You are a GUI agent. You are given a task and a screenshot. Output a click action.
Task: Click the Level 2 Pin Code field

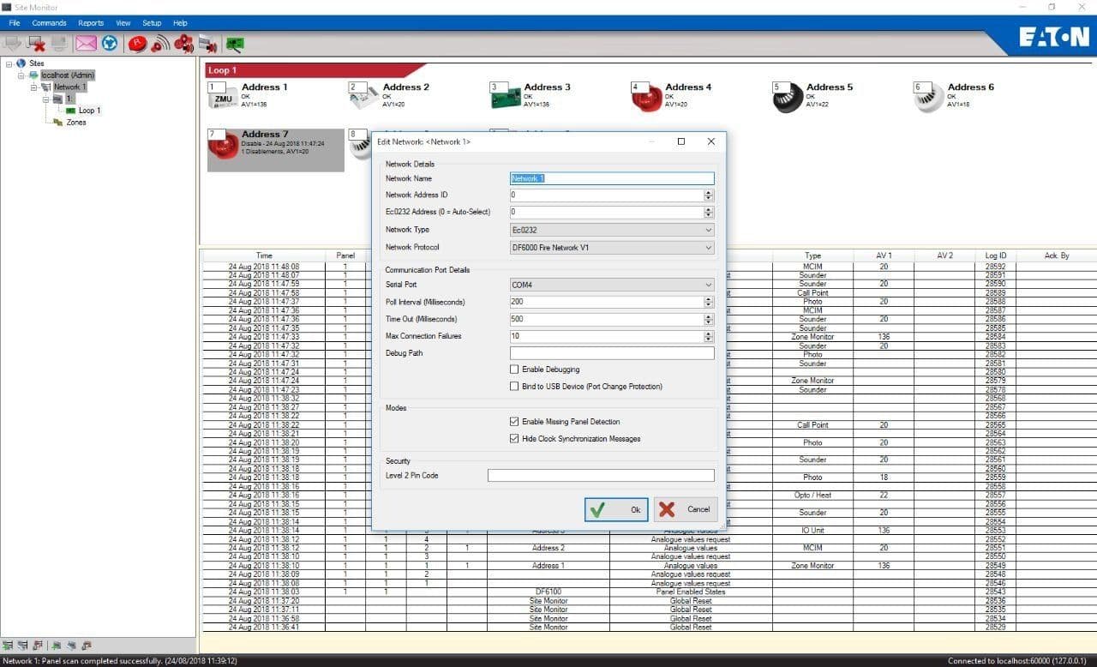[x=600, y=475]
